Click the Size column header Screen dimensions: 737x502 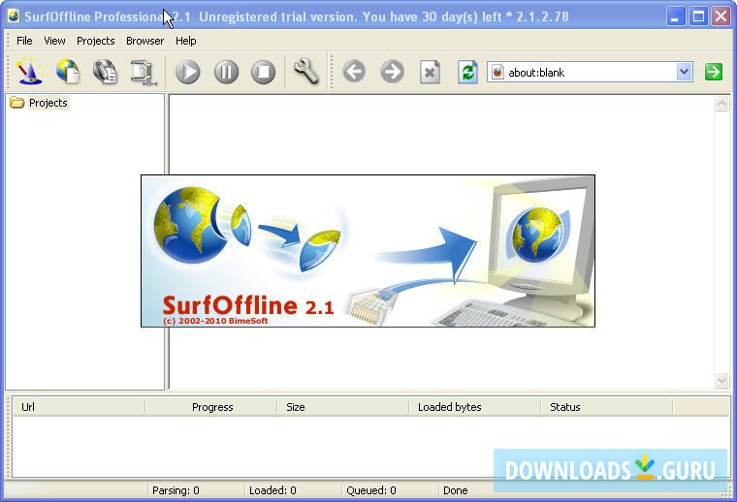point(343,407)
